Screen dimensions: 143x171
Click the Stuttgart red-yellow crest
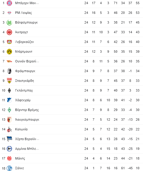9,81
